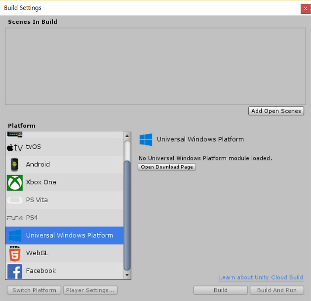The width and height of the screenshot is (311, 301).
Task: Click the Xbox One logo icon
Action: (x=15, y=182)
